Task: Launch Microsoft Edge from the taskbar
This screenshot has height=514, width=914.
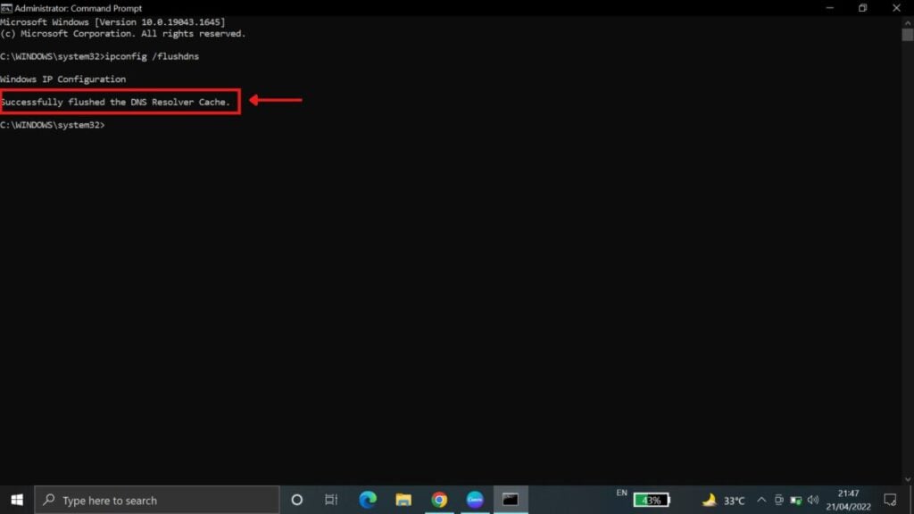Action: [368, 500]
